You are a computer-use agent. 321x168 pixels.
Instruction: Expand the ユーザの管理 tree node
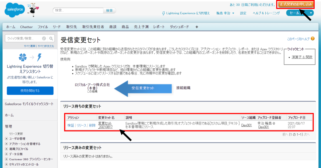(6, 139)
